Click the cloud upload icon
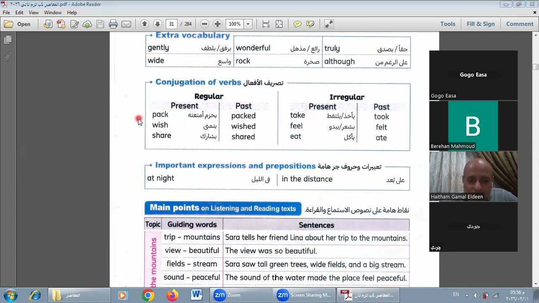The height and width of the screenshot is (303, 539). click(x=87, y=24)
